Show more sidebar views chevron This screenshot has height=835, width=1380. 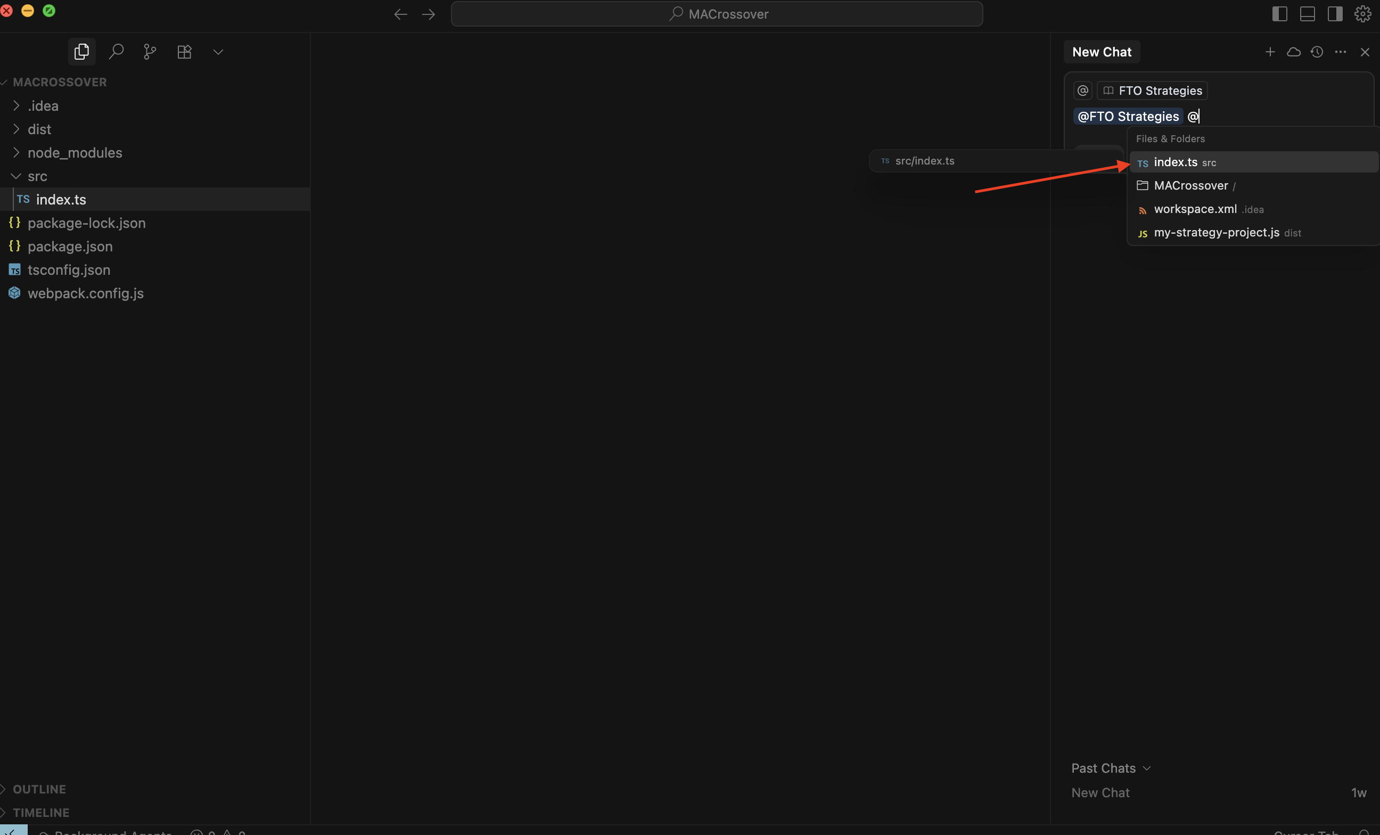point(218,52)
